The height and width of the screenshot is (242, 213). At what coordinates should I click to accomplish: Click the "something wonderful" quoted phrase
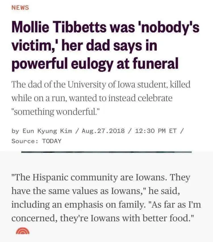56,112
